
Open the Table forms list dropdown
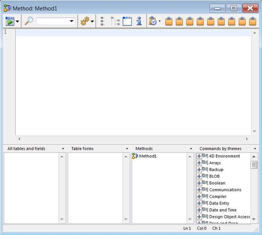[x=127, y=149]
